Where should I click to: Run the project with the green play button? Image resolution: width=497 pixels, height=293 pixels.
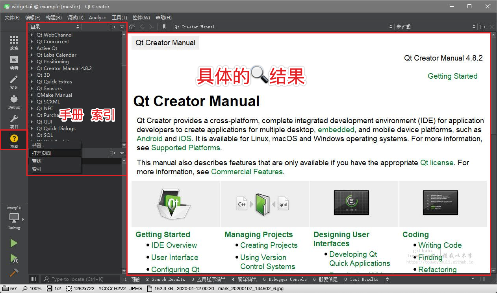pyautogui.click(x=14, y=243)
